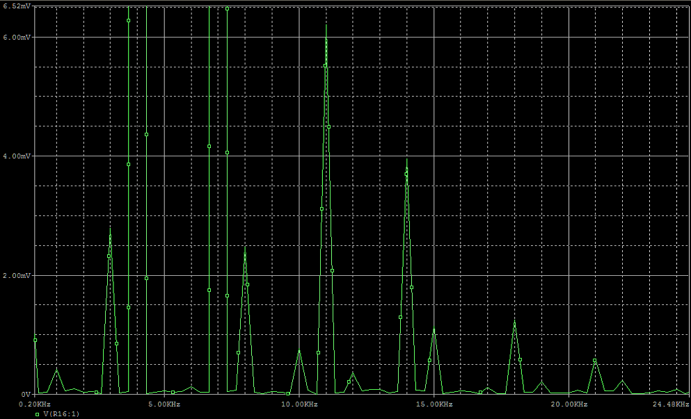The image size is (691, 419).
Task: Click the 5.00KHz x-axis label
Action: pyautogui.click(x=164, y=404)
